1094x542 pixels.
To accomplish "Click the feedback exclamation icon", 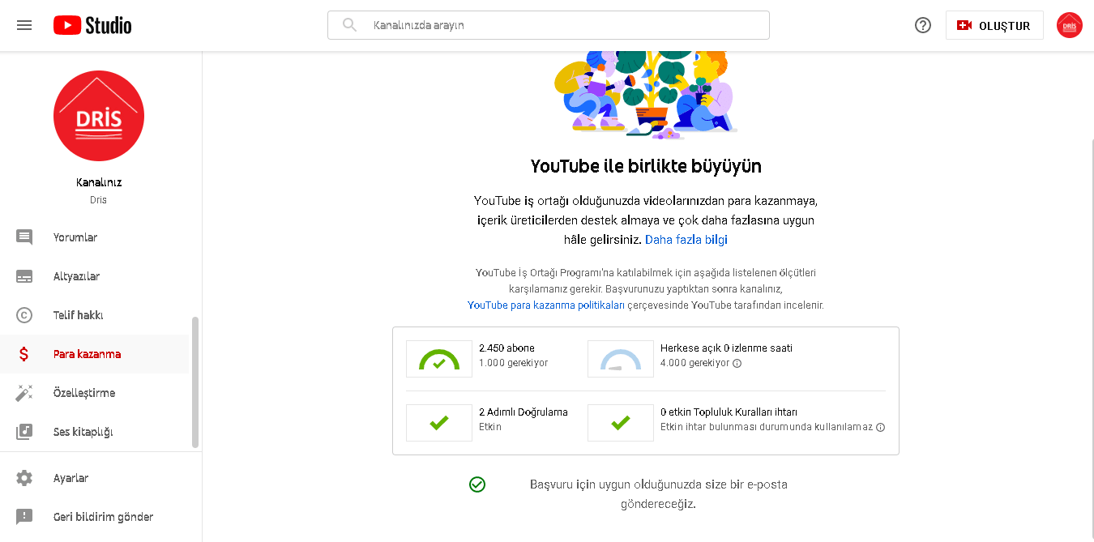I will tap(24, 517).
